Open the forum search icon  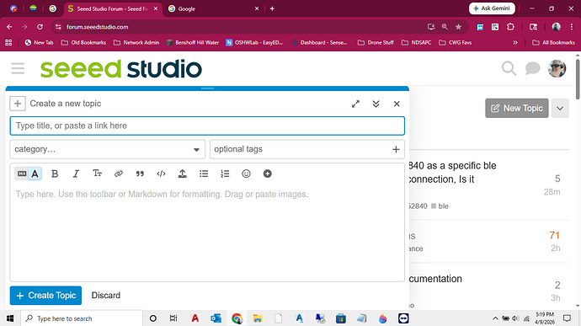coord(509,68)
